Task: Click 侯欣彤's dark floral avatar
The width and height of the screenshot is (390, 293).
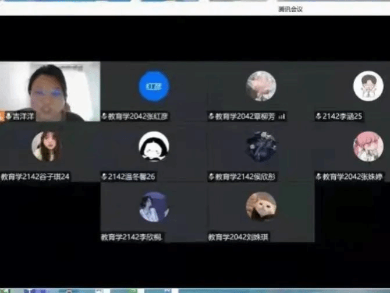Action: click(261, 146)
